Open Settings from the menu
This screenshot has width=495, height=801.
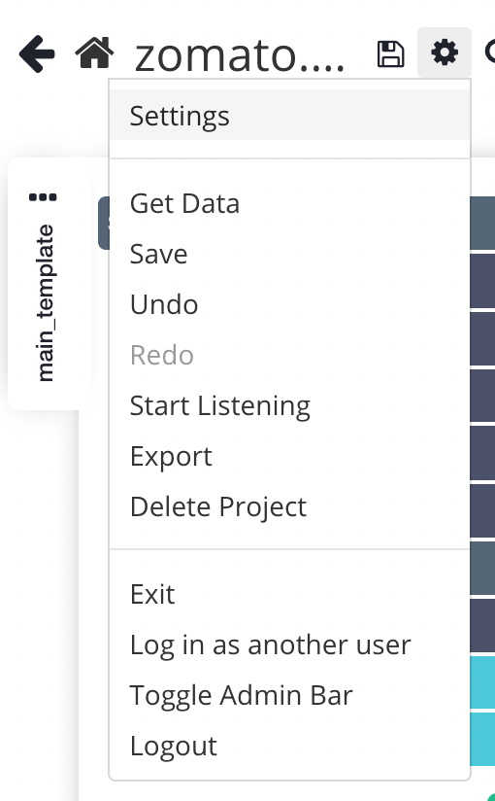point(289,116)
